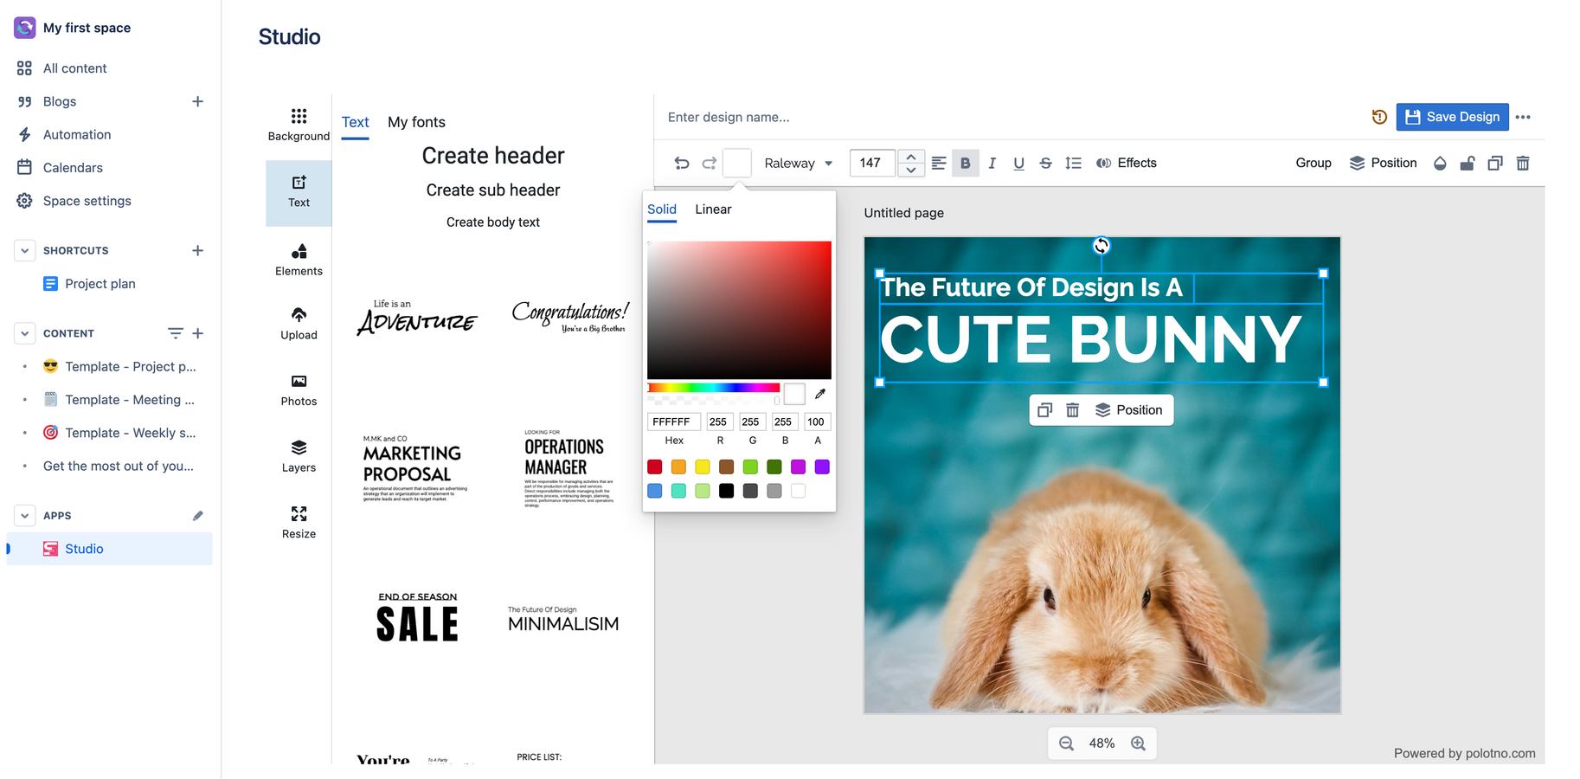Undo the last action

[x=682, y=163]
